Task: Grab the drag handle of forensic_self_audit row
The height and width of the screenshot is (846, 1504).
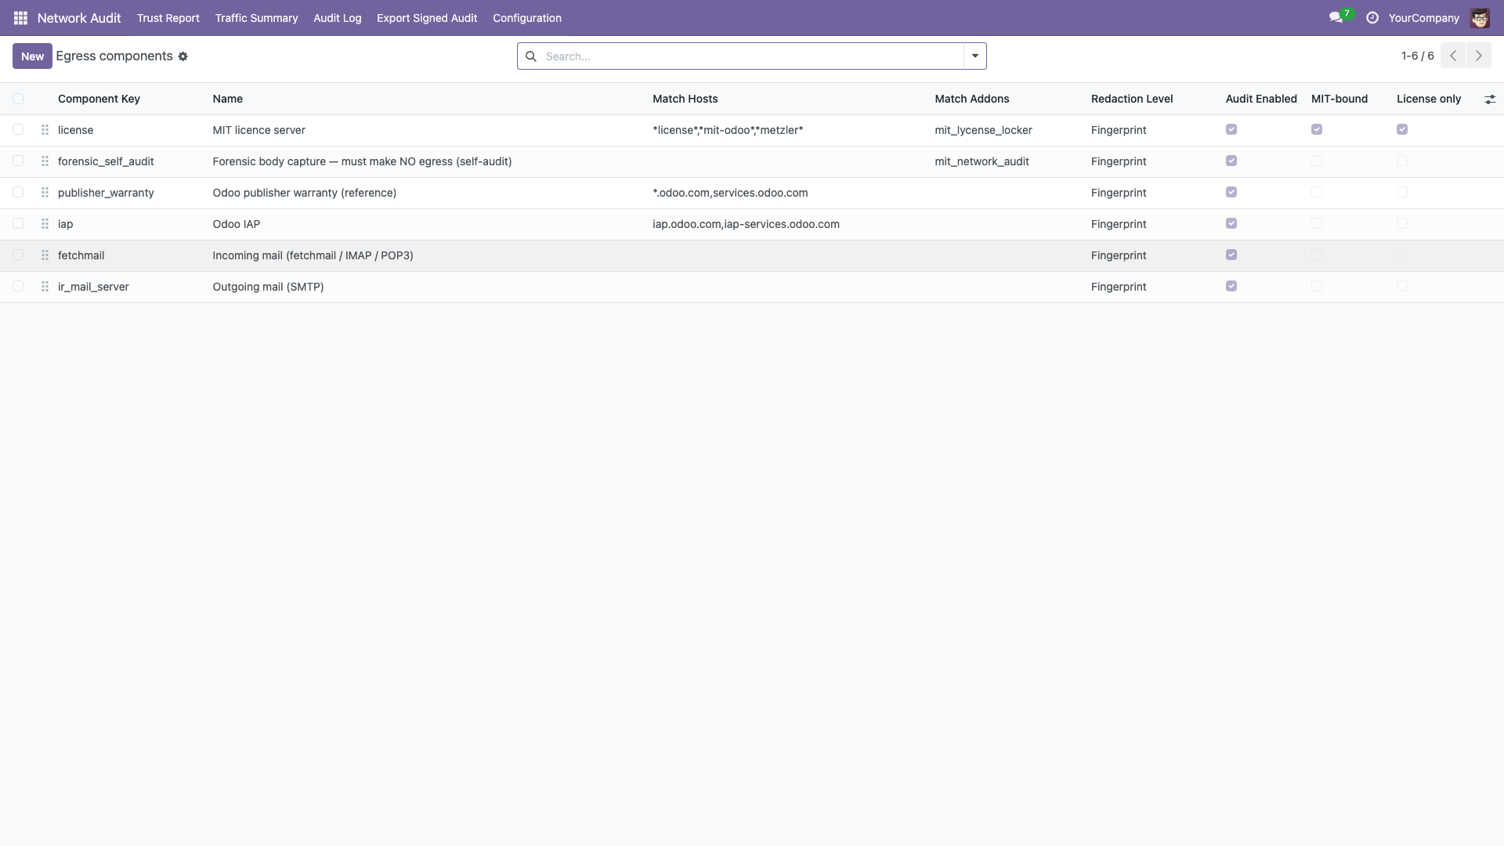Action: (x=45, y=161)
